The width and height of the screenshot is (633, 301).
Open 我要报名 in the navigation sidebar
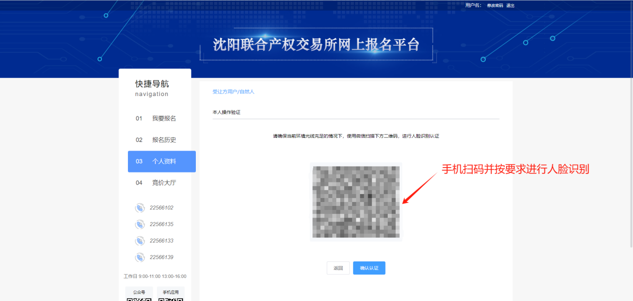click(x=163, y=118)
